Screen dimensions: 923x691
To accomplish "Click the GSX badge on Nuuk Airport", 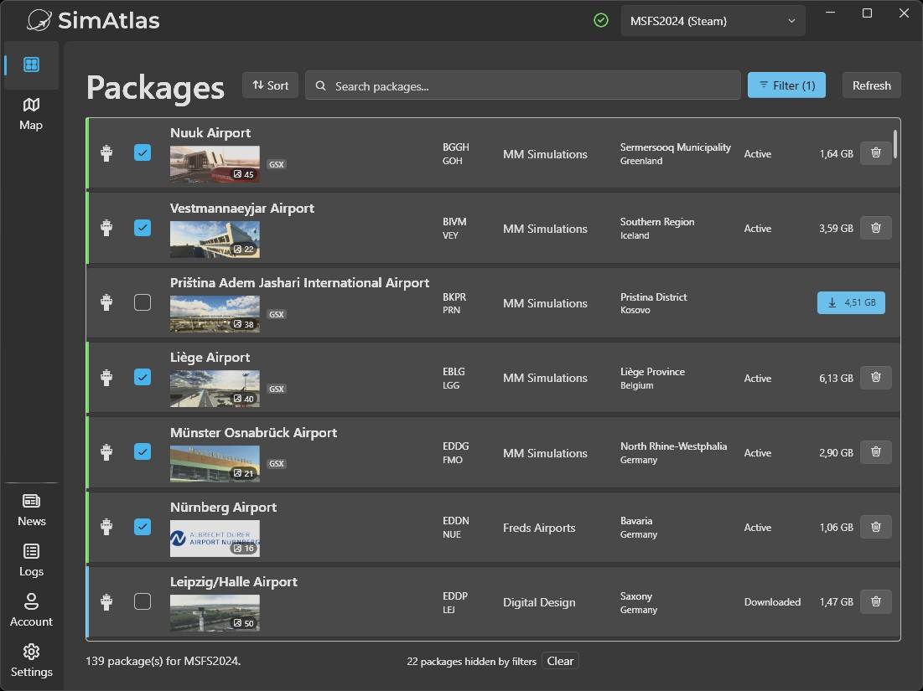I will pyautogui.click(x=276, y=165).
